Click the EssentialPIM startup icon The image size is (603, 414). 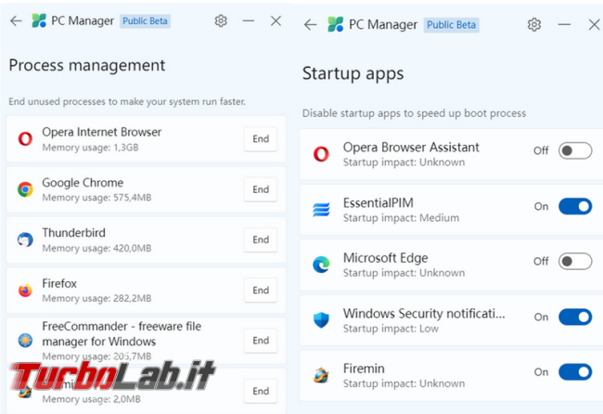click(321, 210)
